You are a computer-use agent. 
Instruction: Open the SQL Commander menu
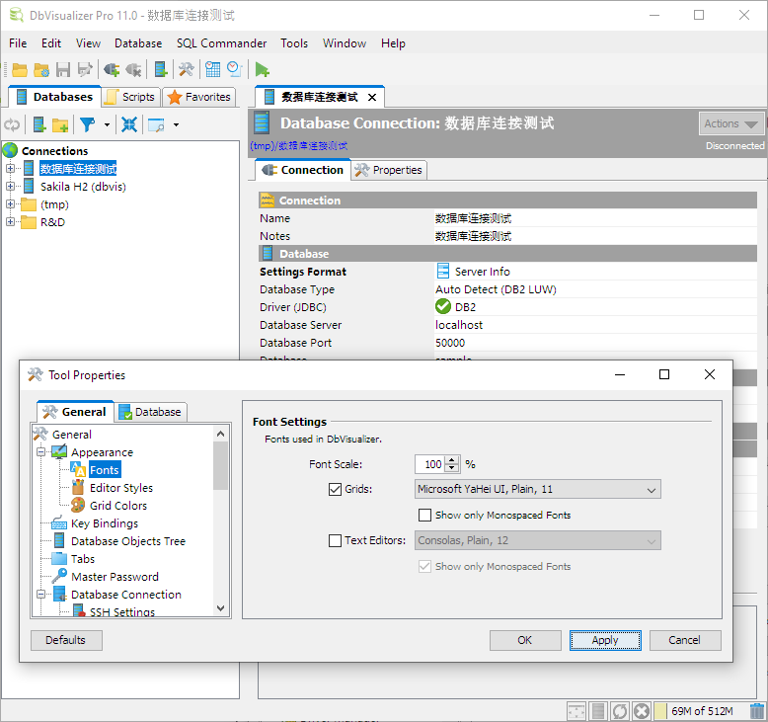221,43
